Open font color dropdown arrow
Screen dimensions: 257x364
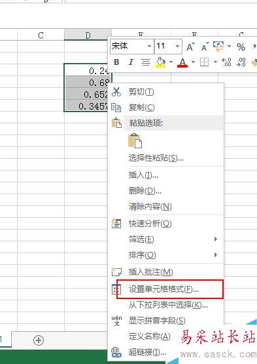[x=193, y=62]
